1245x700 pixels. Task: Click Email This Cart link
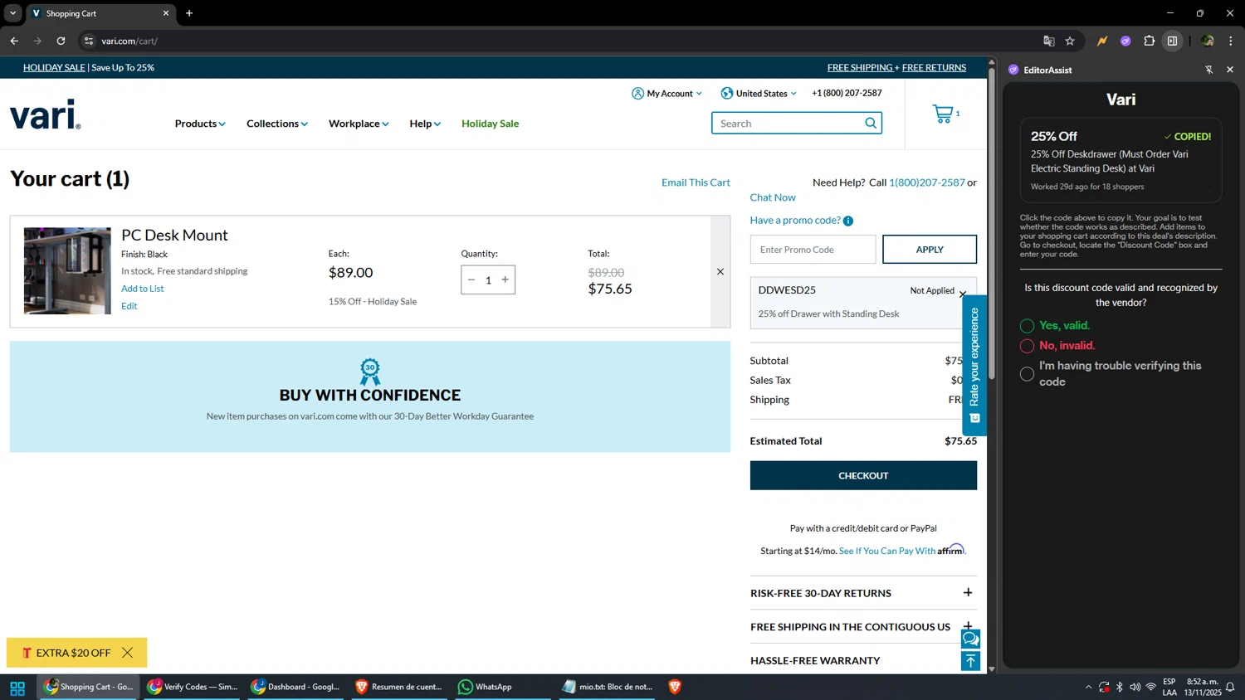pos(696,182)
